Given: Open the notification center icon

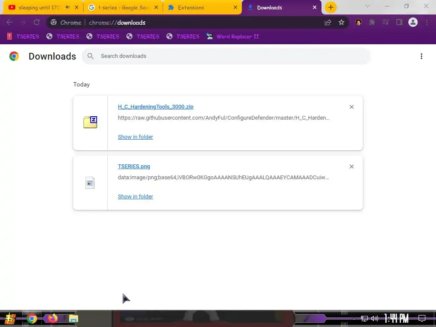Looking at the screenshot, I should click(x=422, y=318).
